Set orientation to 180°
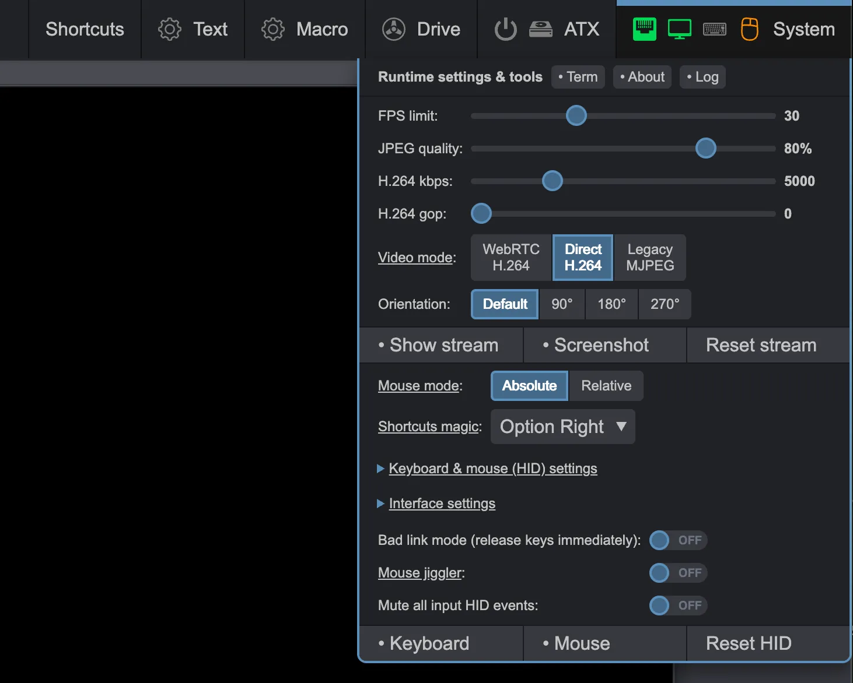 [611, 304]
